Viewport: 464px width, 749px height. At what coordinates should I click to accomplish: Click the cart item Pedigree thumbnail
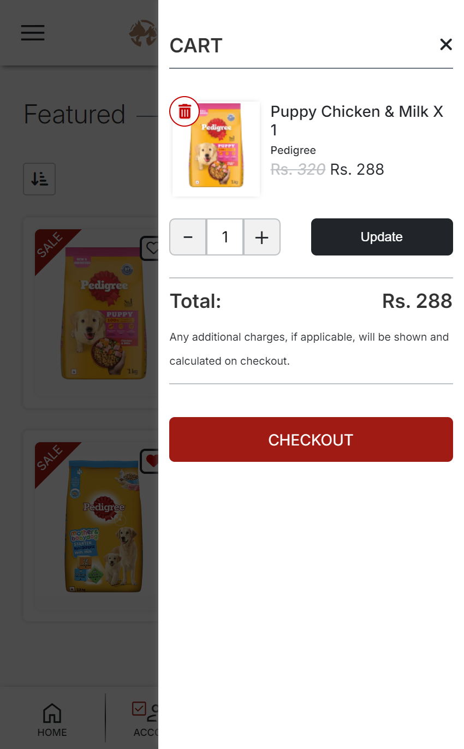pos(217,150)
